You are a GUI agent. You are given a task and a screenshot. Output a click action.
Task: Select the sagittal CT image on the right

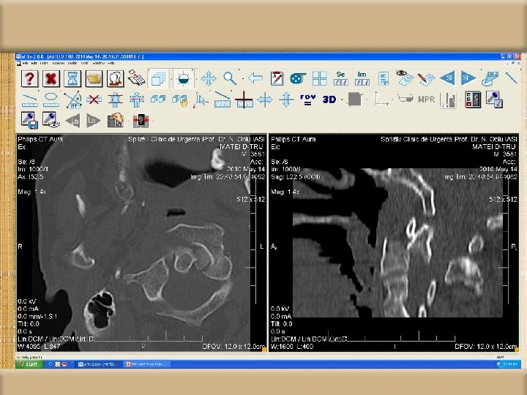394,243
